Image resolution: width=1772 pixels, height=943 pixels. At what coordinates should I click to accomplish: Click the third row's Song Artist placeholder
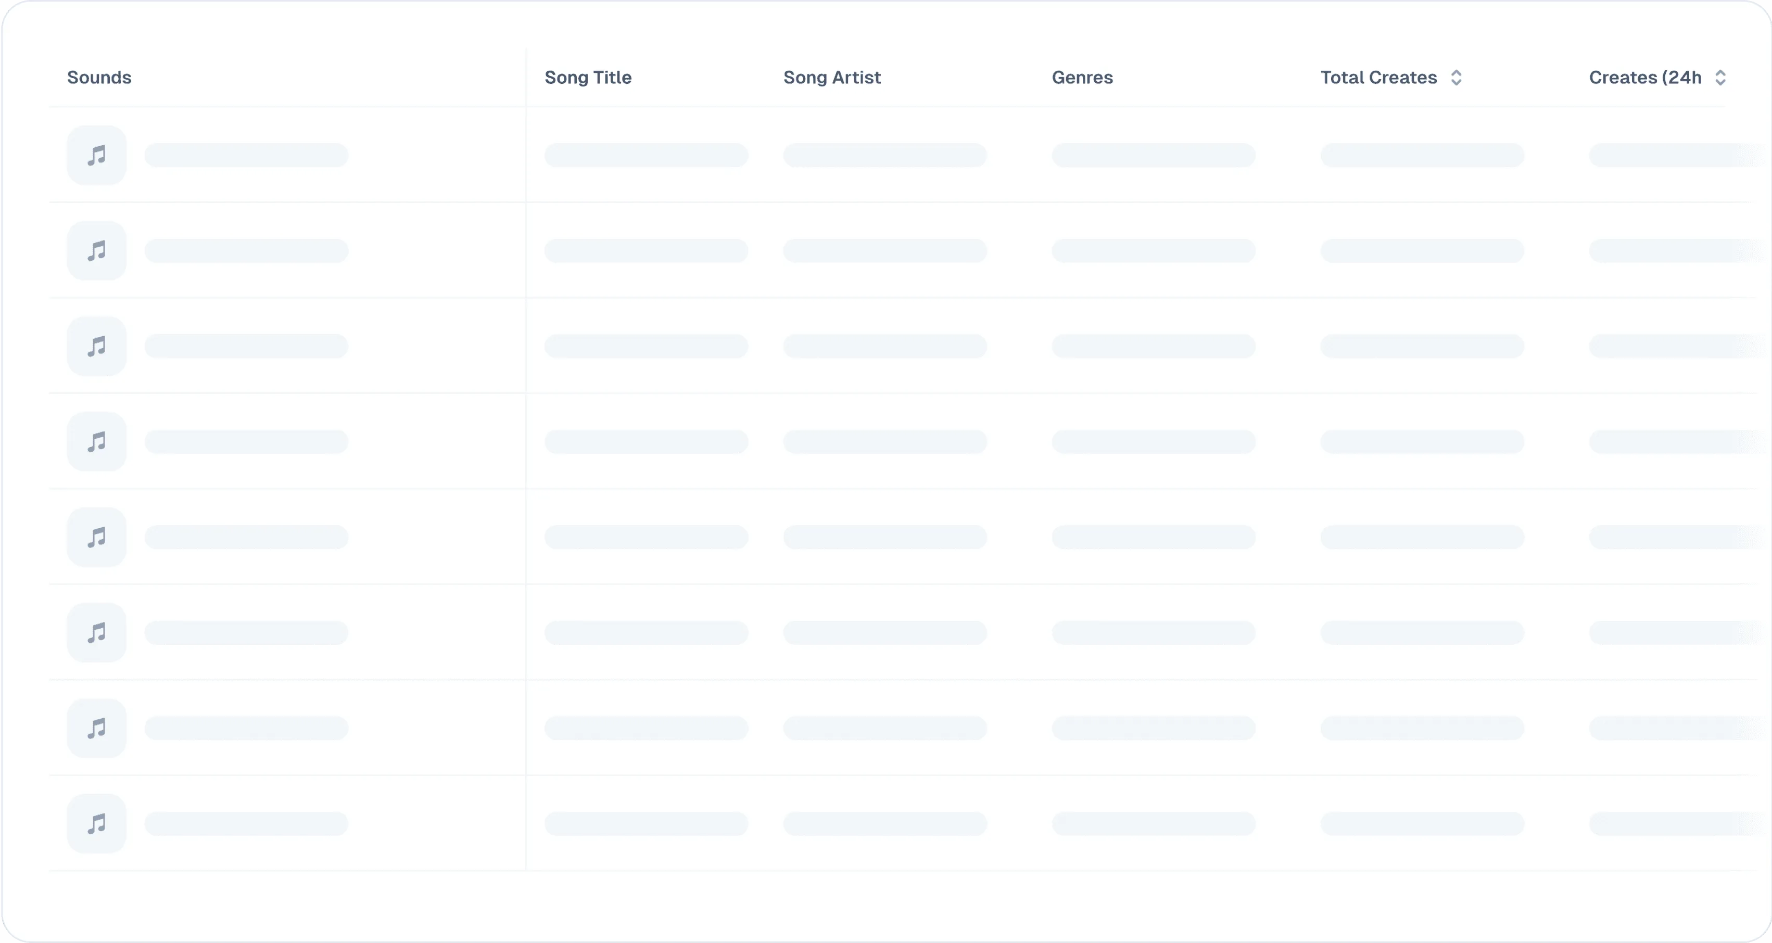click(884, 346)
